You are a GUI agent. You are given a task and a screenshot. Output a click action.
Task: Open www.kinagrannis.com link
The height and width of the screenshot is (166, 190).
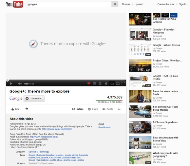pyautogui.click(x=44, y=137)
